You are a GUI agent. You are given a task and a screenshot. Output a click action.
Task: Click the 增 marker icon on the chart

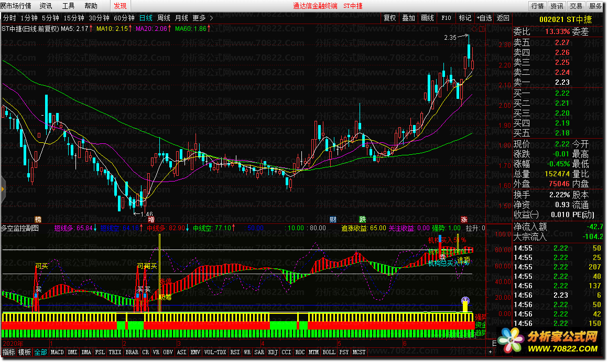pyautogui.click(x=151, y=220)
